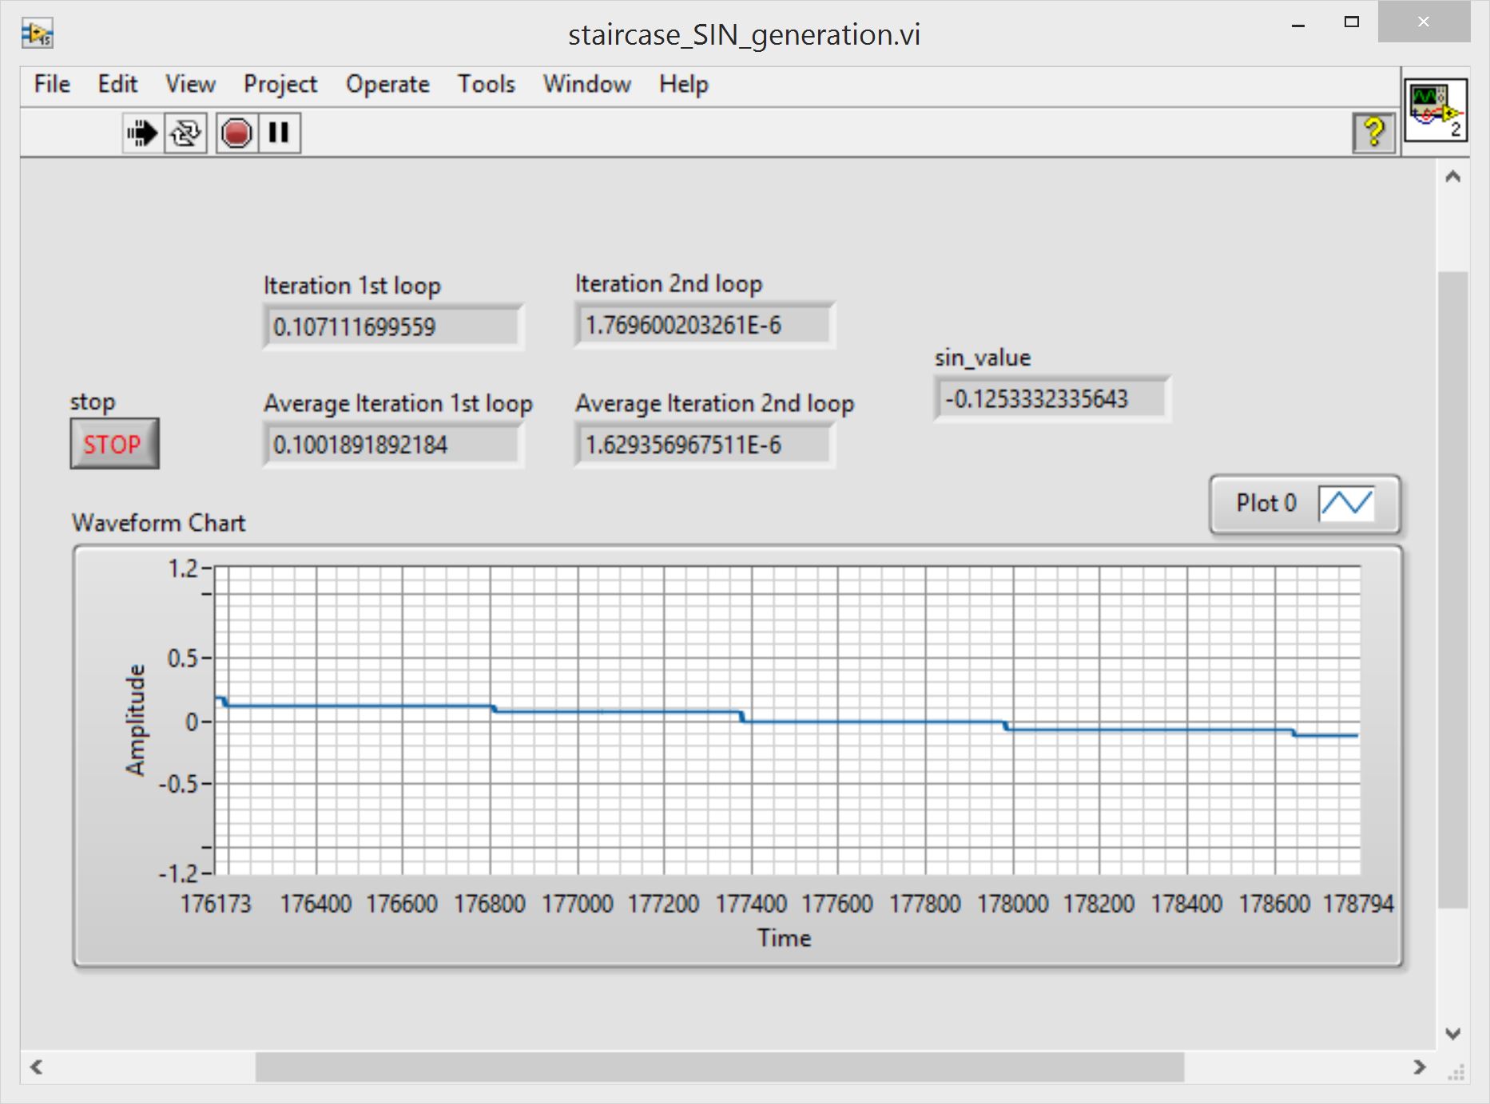Close the VI window

pos(1424,22)
